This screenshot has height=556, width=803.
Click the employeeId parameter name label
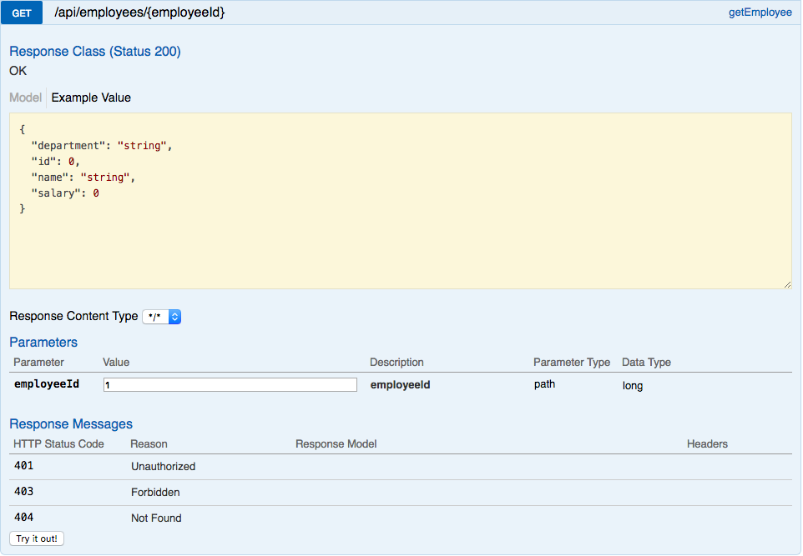(39, 384)
